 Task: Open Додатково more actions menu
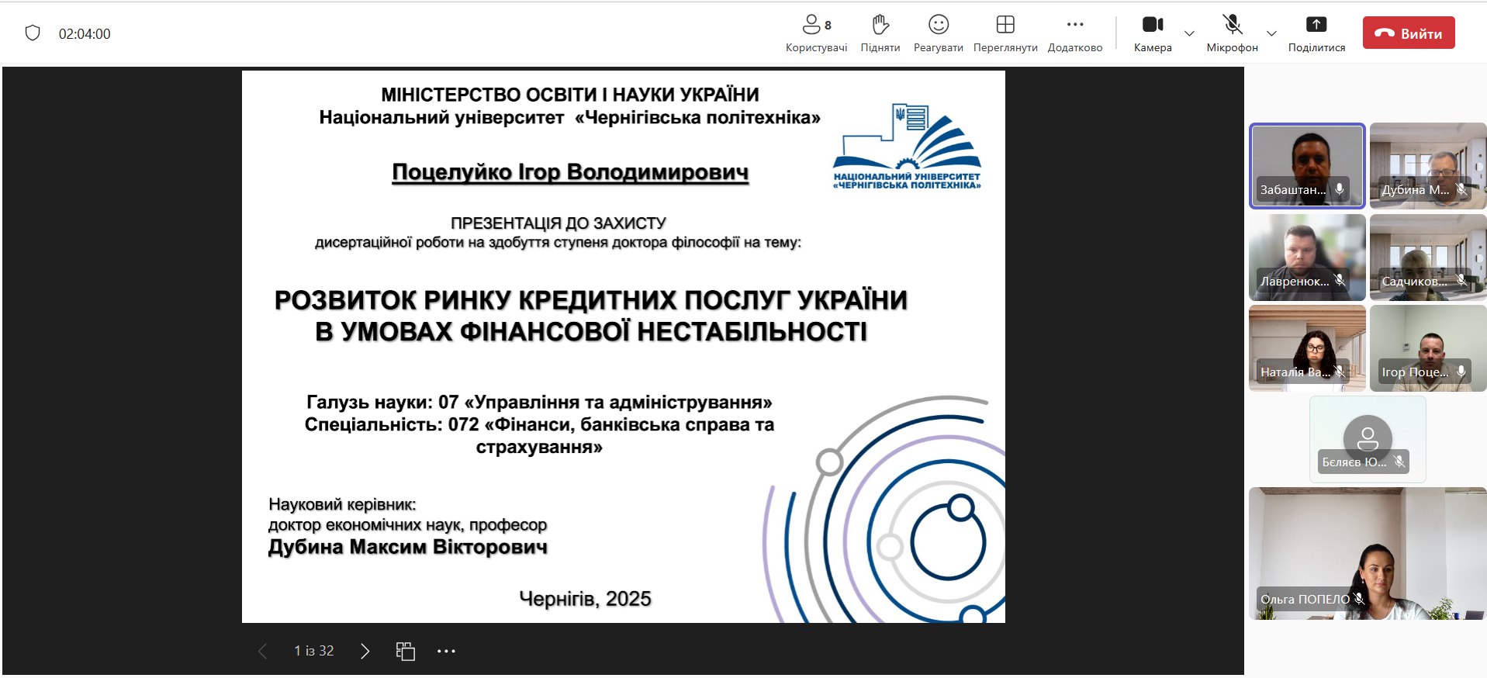[1075, 34]
